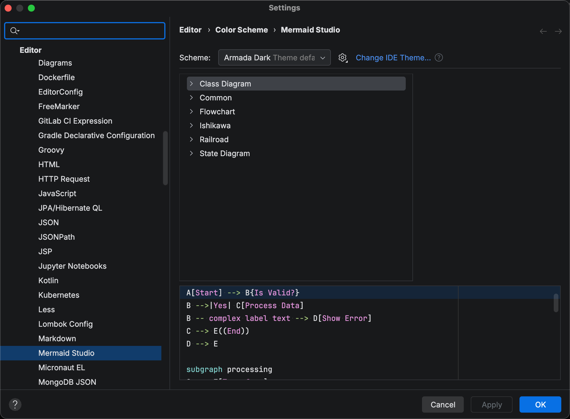Click 'Is Valid?' in the preview
This screenshot has height=419, width=570.
click(x=275, y=293)
